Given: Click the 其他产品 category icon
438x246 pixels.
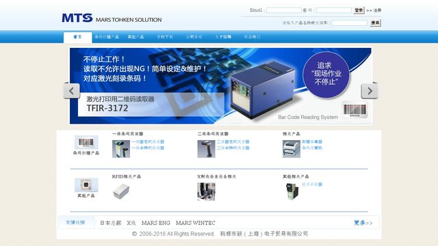Looking at the screenshot, I should click(86, 184).
